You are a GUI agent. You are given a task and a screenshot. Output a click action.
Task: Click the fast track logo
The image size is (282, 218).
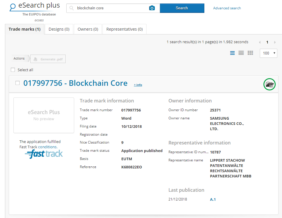[44, 154]
